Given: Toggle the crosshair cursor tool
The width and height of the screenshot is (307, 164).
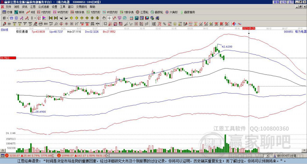Looking at the screenshot, I should (x=109, y=18).
